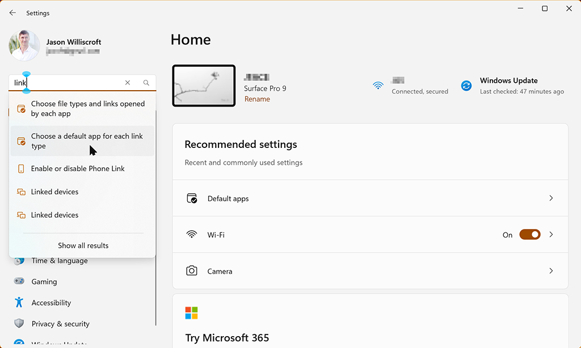Select 'Enable or disable Phone Link' result

tap(82, 169)
